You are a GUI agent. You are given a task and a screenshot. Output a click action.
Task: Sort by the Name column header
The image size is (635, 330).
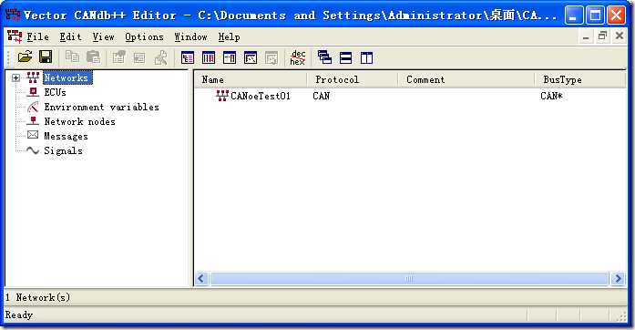[x=251, y=79]
